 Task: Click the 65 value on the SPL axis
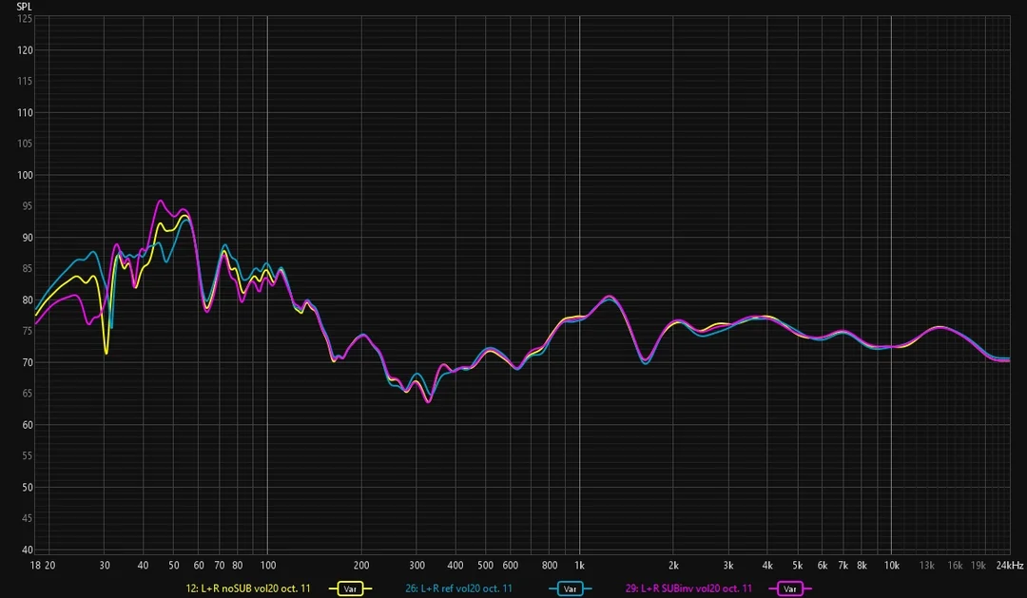coord(27,394)
